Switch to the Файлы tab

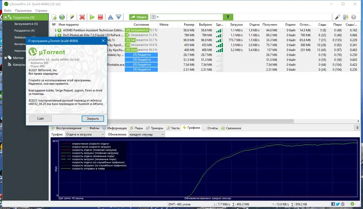coord(92,128)
